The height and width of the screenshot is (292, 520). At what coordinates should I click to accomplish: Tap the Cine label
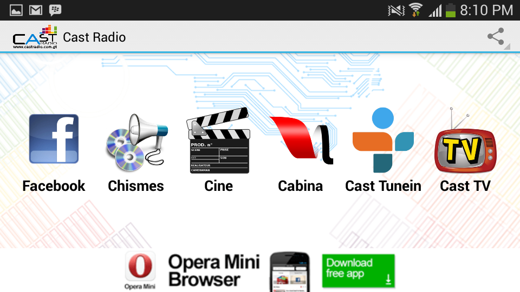pyautogui.click(x=218, y=186)
